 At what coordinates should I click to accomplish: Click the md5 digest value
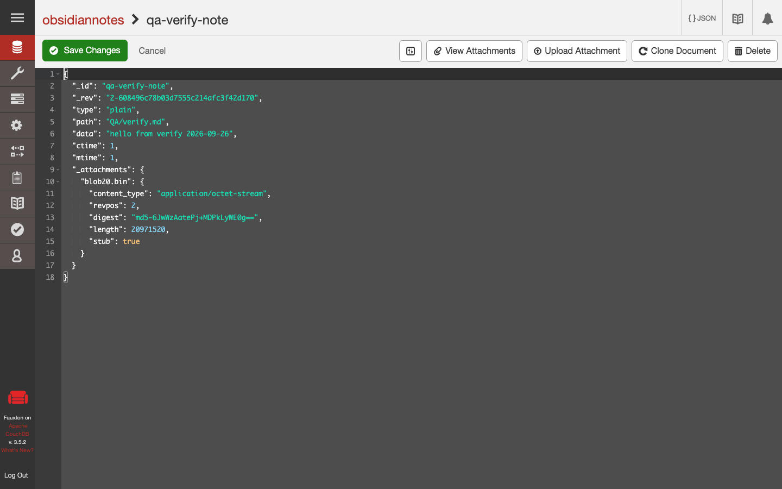pyautogui.click(x=195, y=217)
